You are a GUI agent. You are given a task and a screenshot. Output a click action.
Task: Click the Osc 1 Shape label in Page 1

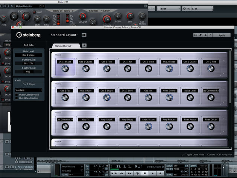65,62
